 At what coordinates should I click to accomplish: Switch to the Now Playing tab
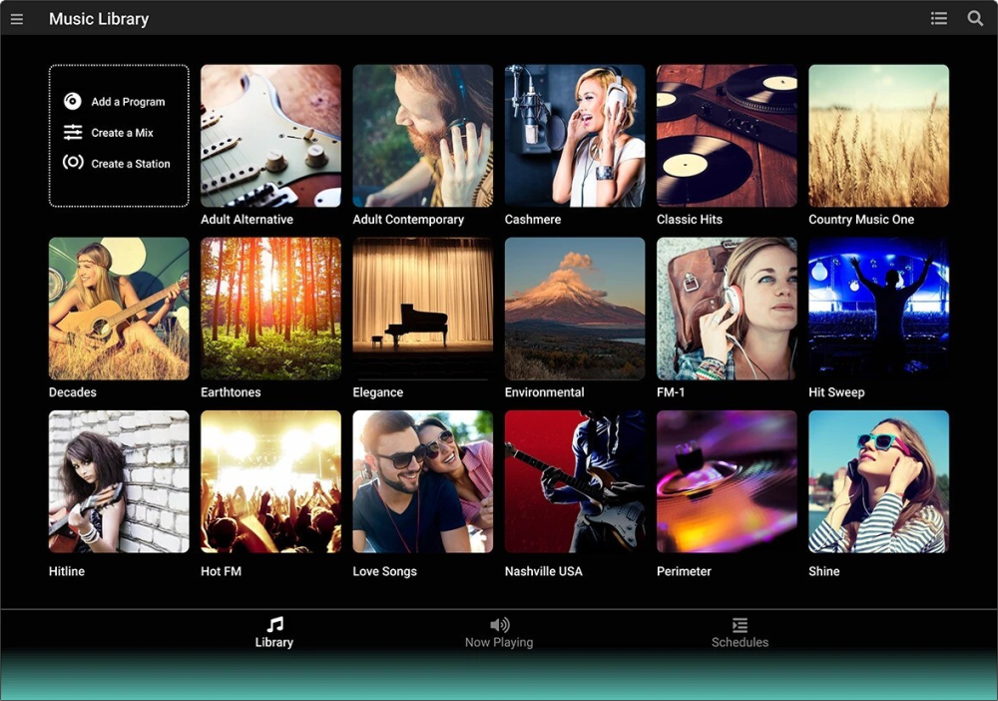point(499,634)
